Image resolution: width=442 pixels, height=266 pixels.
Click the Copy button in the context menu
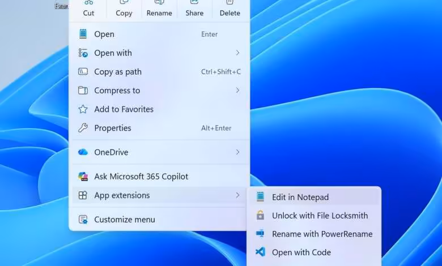(124, 9)
